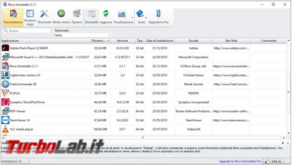Open the Disinstallatore section

tap(13, 17)
